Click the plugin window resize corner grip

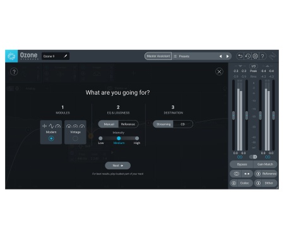point(277,188)
